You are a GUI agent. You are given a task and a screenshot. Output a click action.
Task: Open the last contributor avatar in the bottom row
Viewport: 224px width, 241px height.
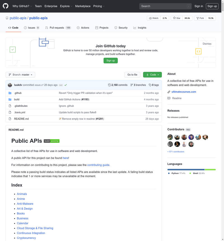191,144
